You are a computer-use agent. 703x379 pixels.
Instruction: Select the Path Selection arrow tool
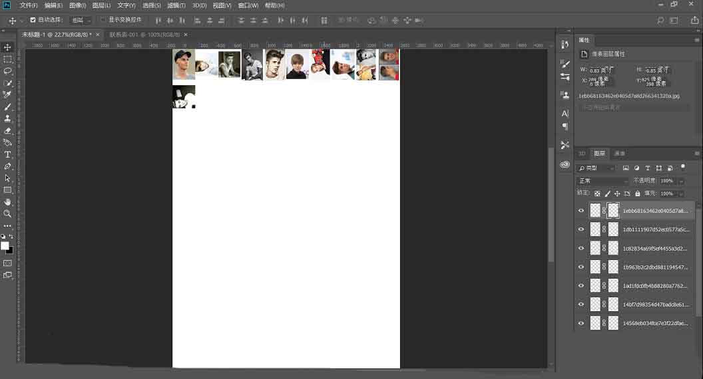coord(7,178)
